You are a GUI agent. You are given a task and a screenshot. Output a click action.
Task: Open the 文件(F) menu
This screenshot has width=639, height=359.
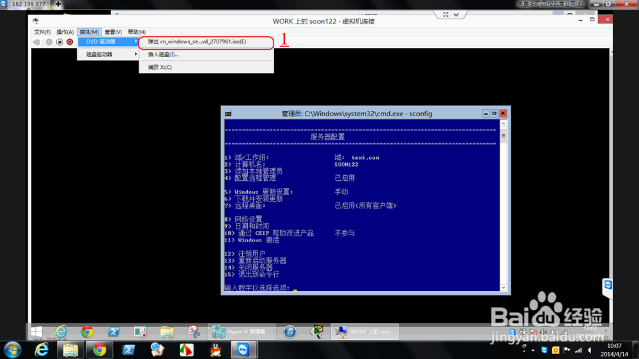click(x=42, y=32)
